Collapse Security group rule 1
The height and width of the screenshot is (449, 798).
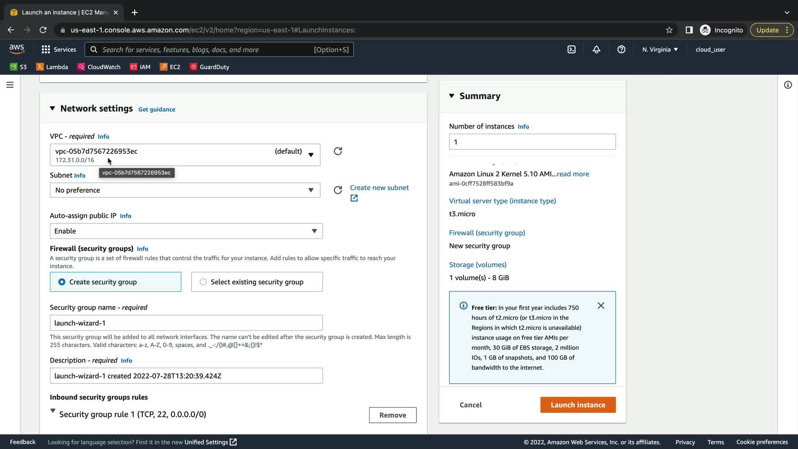[x=53, y=411]
